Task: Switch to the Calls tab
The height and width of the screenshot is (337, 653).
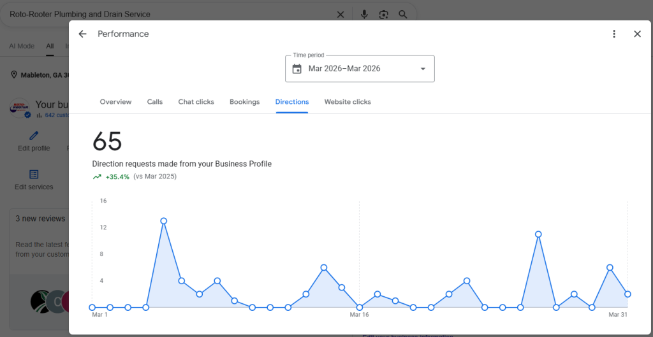Action: pos(155,102)
